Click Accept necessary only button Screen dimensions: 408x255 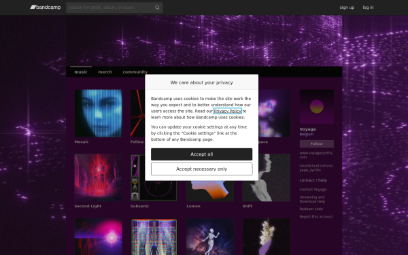202,169
